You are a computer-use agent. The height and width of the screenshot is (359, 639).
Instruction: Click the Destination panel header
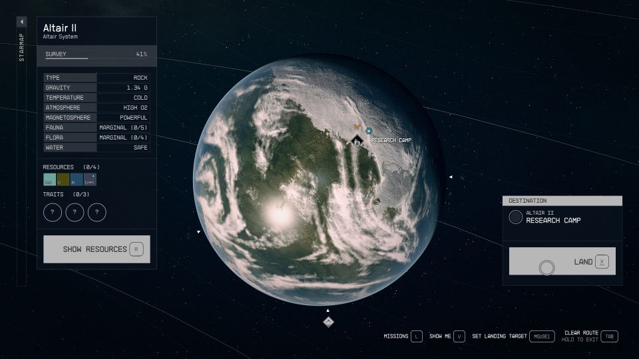click(x=562, y=201)
